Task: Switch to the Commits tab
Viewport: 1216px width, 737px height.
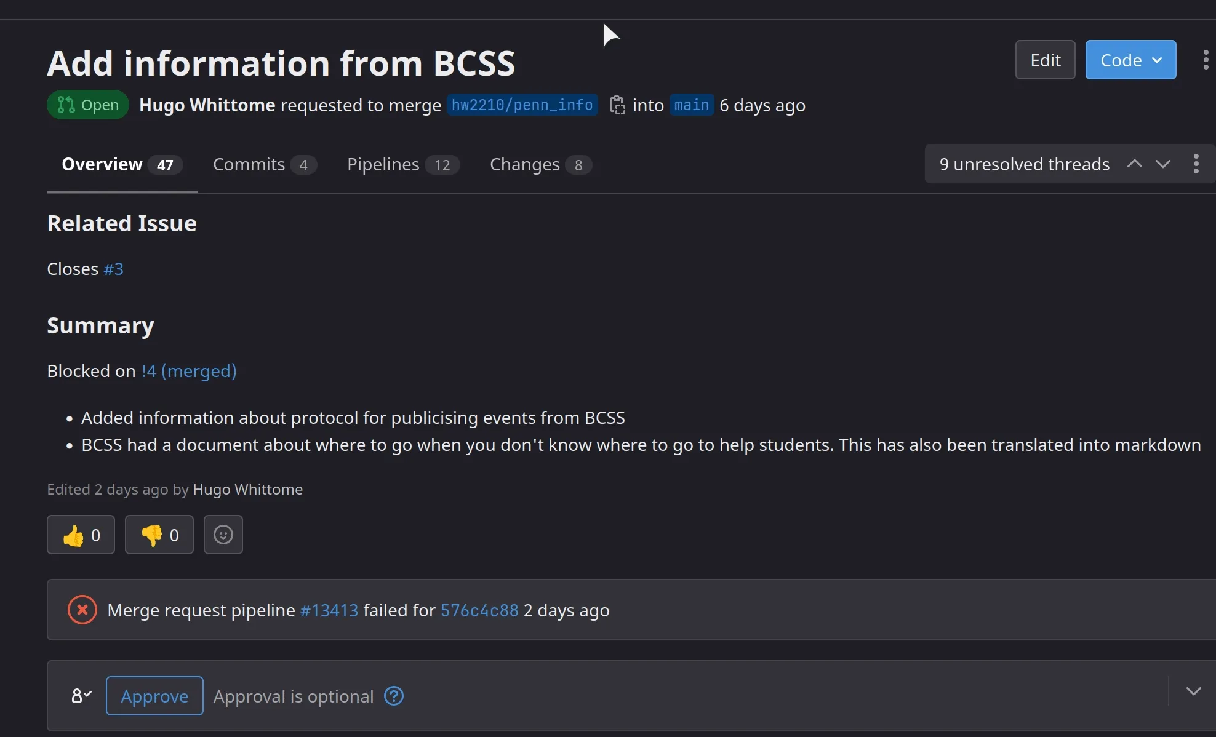Action: pos(249,164)
